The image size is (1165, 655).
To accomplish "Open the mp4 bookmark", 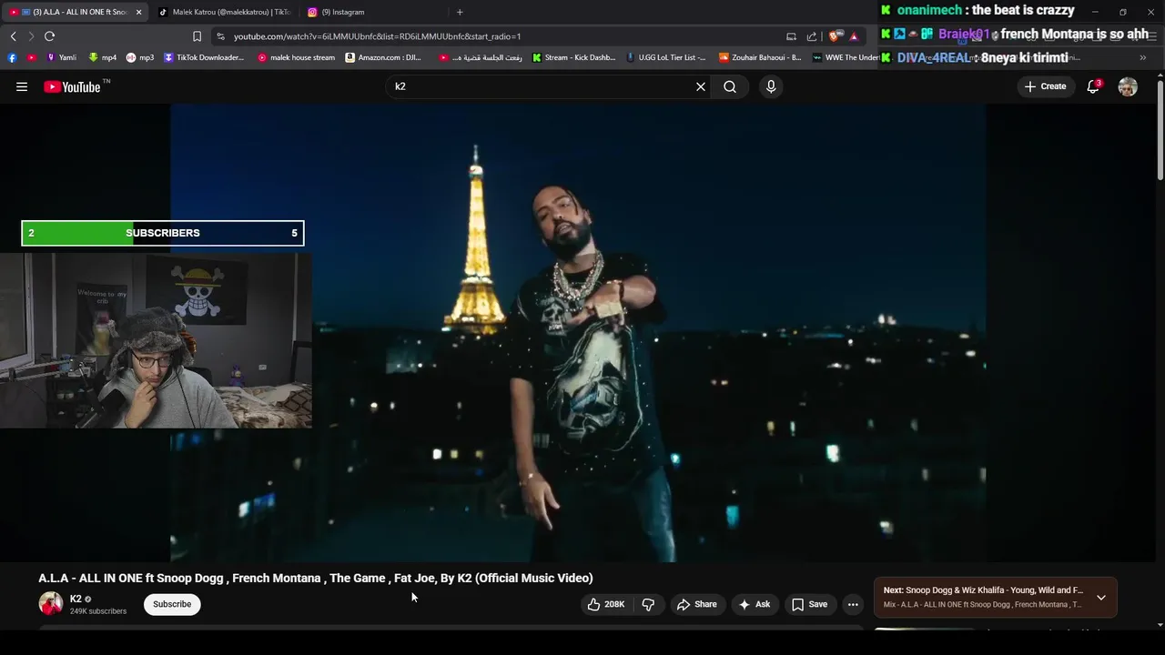I will [x=103, y=57].
